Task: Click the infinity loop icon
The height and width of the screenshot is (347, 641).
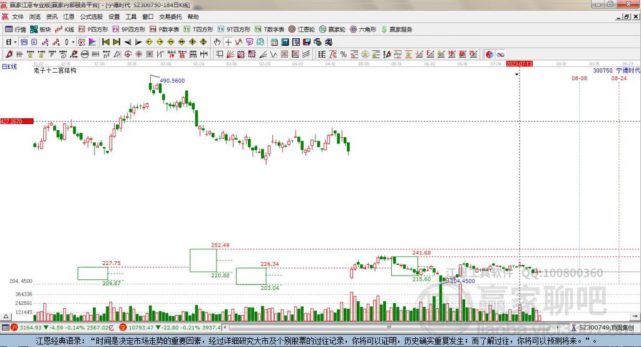Action: 500,54
